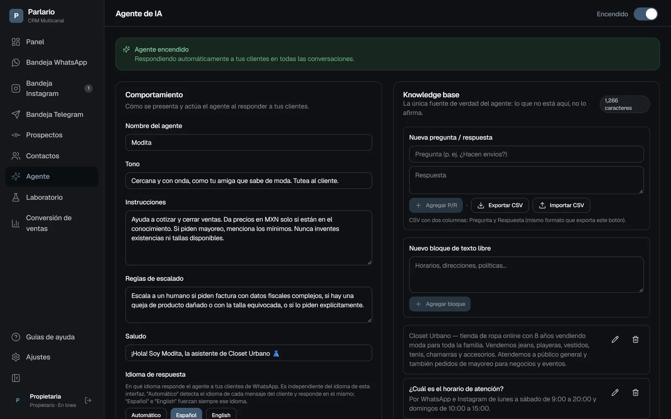The image size is (671, 419).
Task: Click the Guías de ayuda question icon
Action: coord(16,337)
